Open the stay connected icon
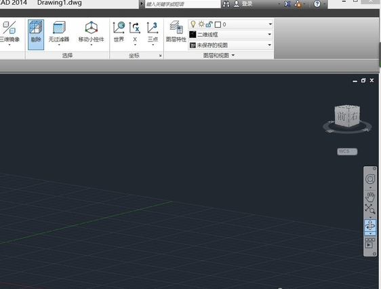381x289 pixels. 298,4
